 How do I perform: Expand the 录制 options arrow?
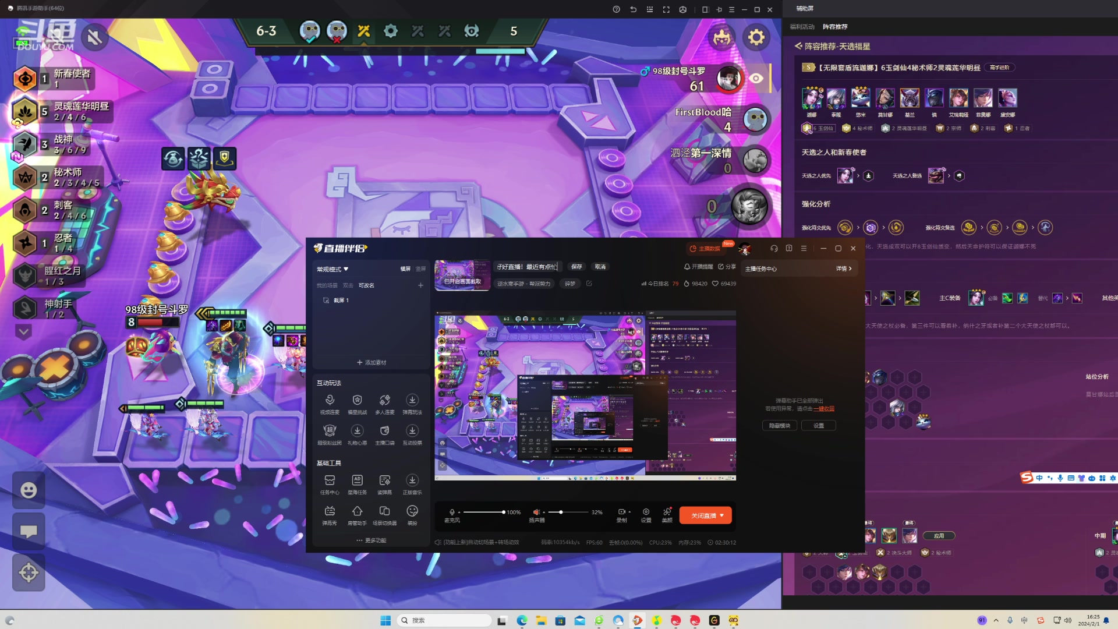coord(629,512)
